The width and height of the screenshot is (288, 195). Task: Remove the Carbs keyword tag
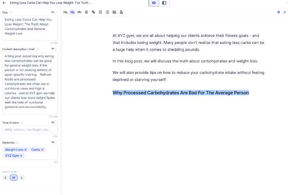[42, 150]
